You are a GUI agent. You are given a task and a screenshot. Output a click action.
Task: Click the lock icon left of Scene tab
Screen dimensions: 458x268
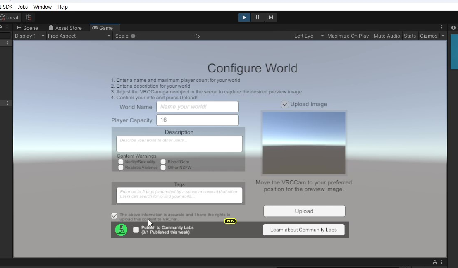click(1, 27)
